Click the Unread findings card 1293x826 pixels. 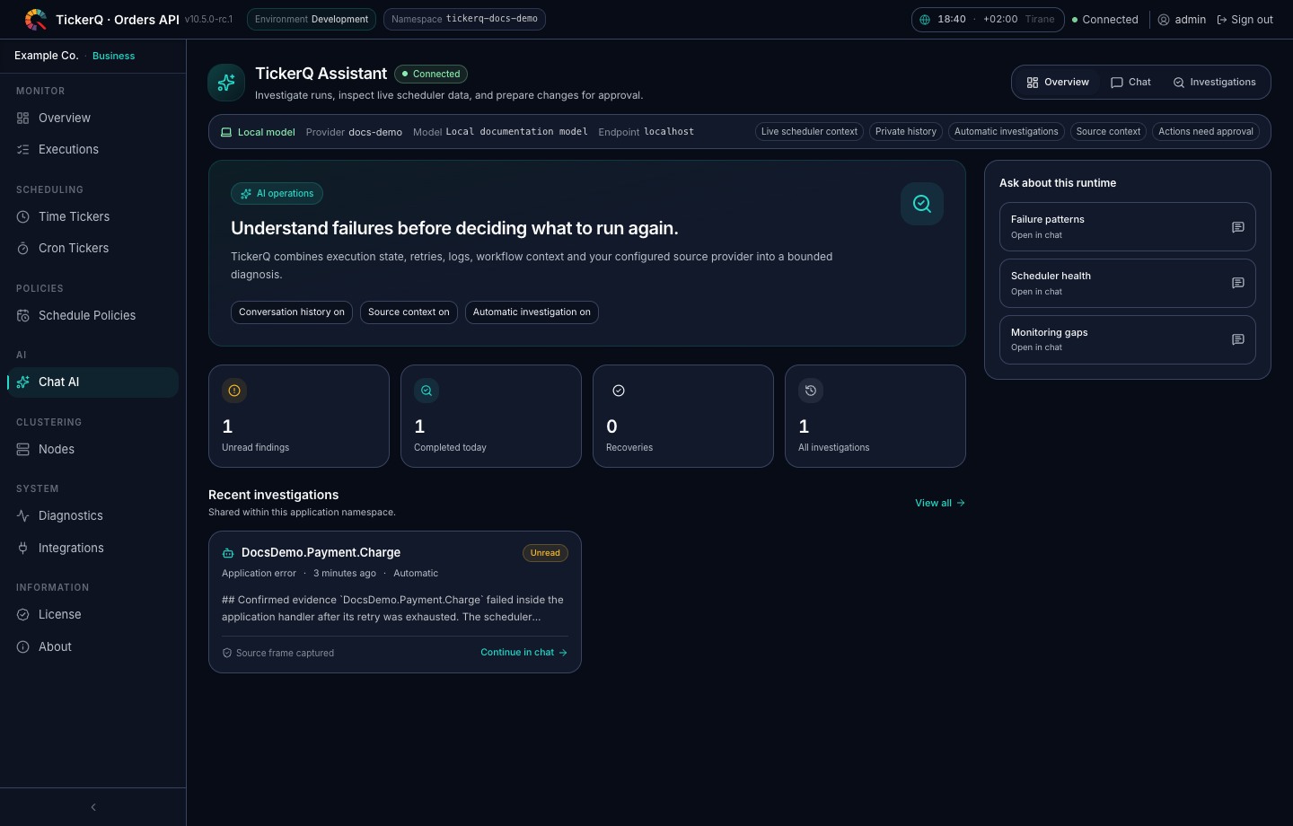[299, 416]
